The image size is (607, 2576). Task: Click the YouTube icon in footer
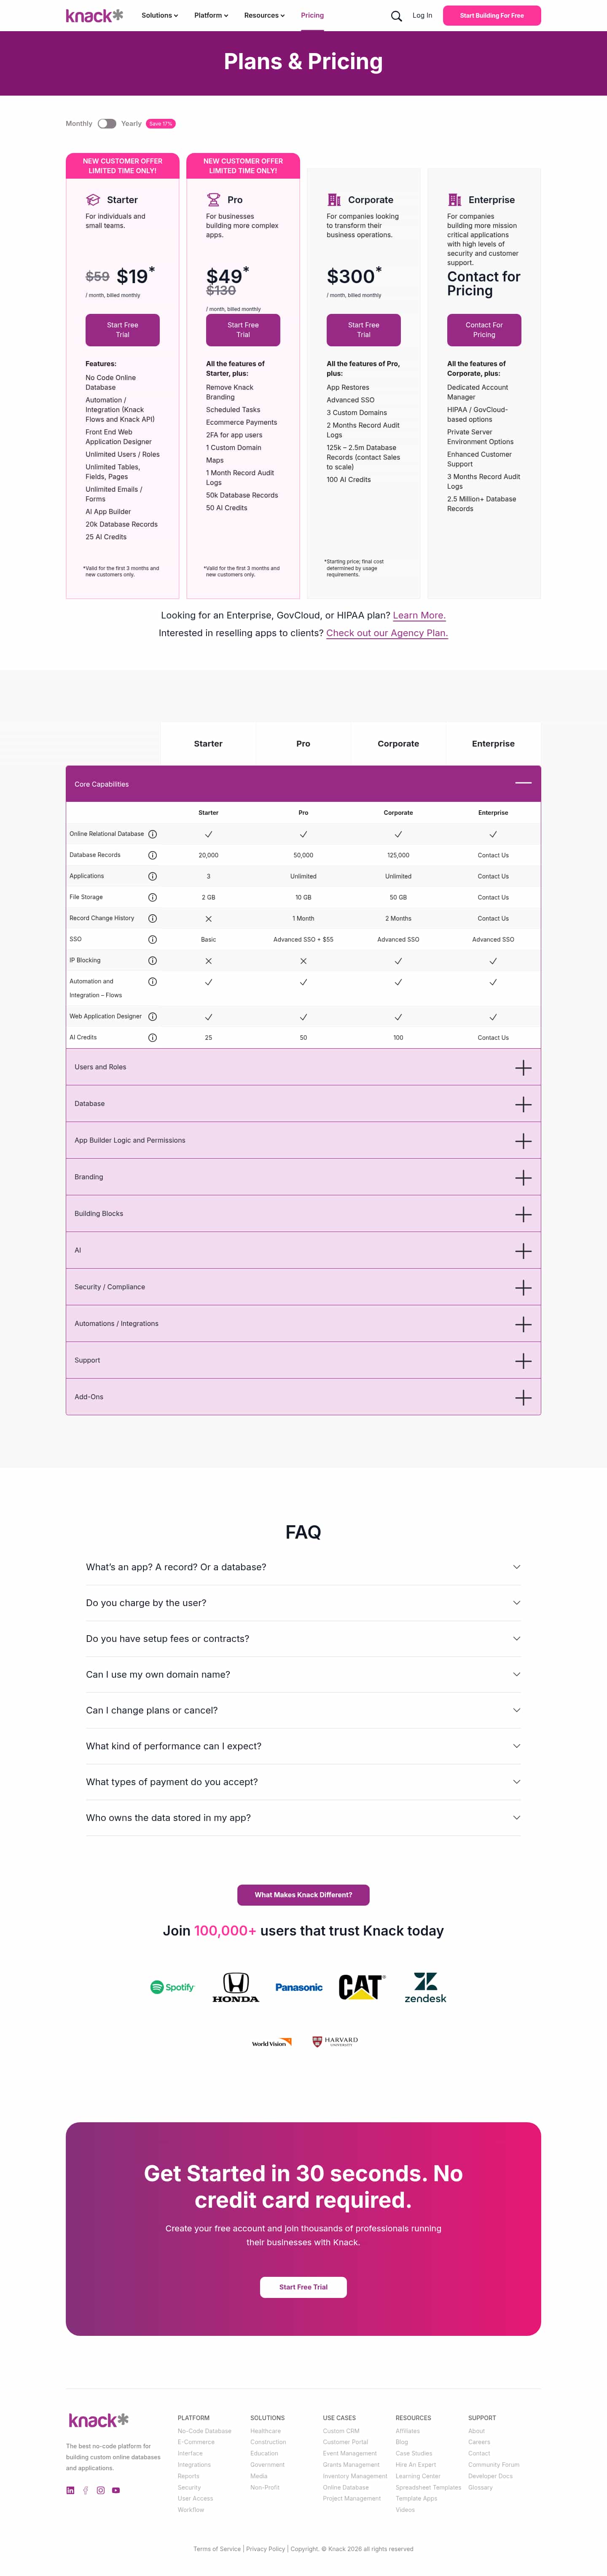116,2490
